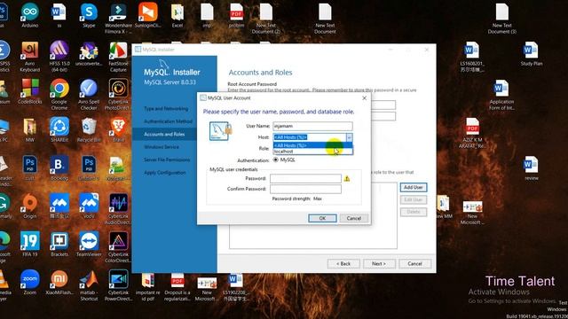This screenshot has height=319, width=568.
Task: Open the 'problem' PDF file icon
Action: (236, 15)
